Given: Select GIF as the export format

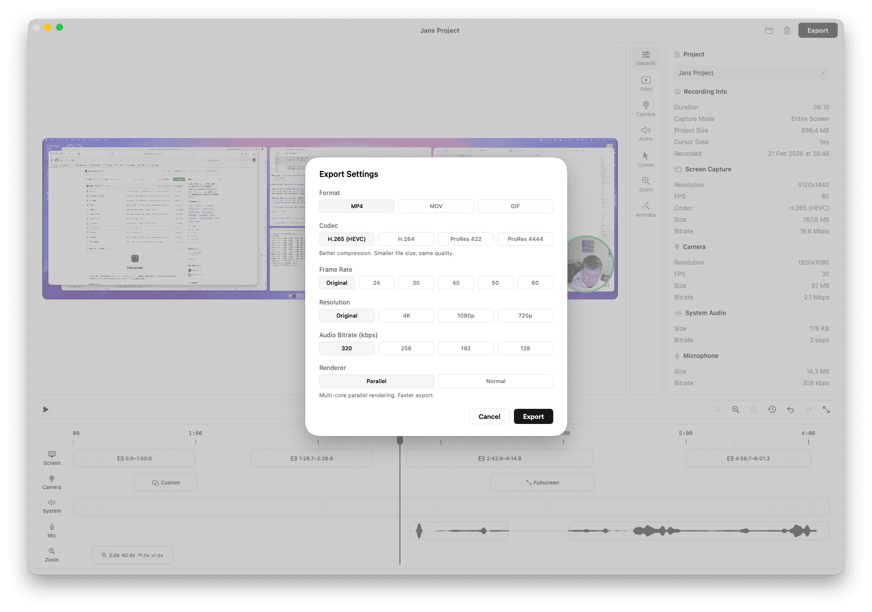Looking at the screenshot, I should (x=515, y=206).
